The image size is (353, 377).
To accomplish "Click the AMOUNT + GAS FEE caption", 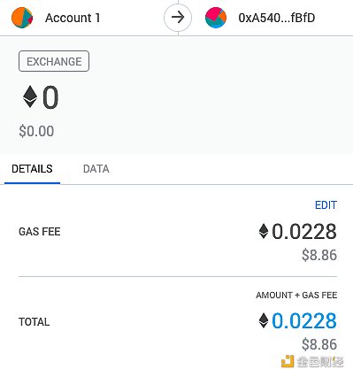I will (296, 295).
